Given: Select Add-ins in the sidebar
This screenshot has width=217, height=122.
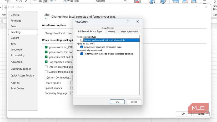Looking at the screenshot, I should pyautogui.click(x=23, y=83).
